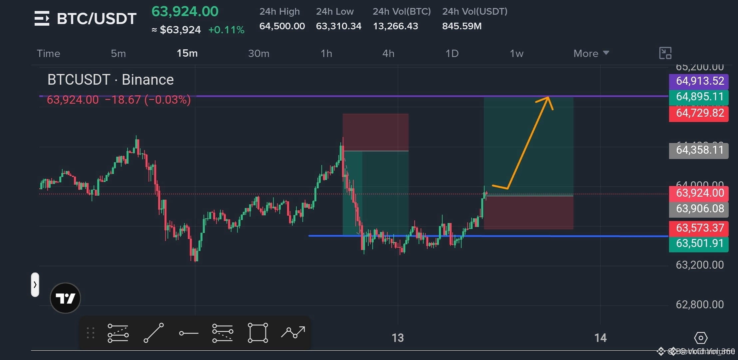Select the arrow path drawing tool
738x360 pixels.
tap(293, 332)
